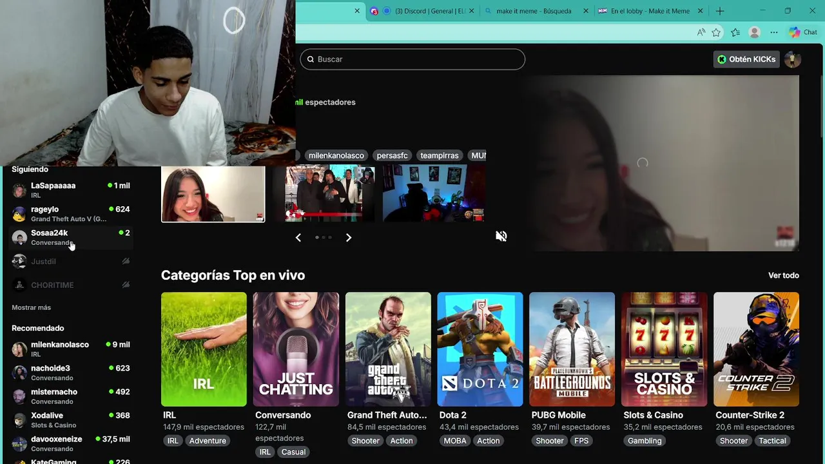The image size is (825, 464).
Task: Open Xodalive recommended channel
Action: click(x=71, y=420)
